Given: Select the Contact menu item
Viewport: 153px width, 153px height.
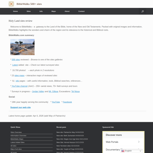Looking at the screenshot, I should point(81,11).
